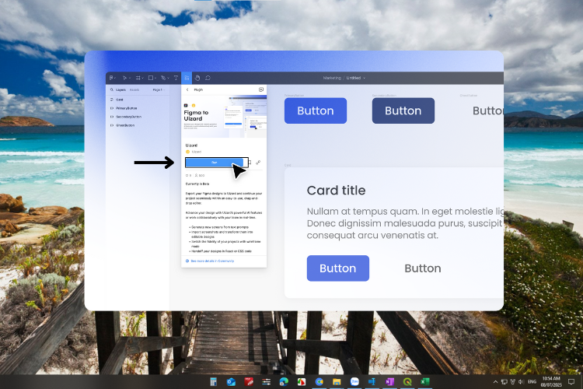
Task: Click the 800 users count
Action: tap(200, 175)
